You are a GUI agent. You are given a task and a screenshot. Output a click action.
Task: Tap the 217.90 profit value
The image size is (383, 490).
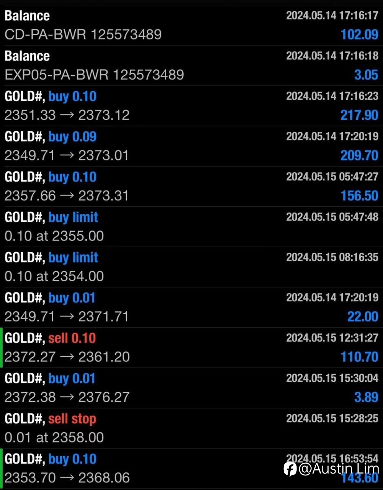tap(359, 115)
